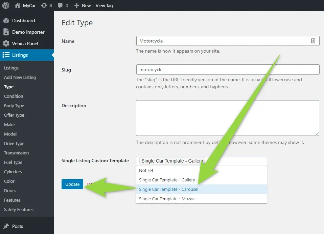The height and width of the screenshot is (234, 324).
Task: Open the Model submenu link
Action: point(10,134)
